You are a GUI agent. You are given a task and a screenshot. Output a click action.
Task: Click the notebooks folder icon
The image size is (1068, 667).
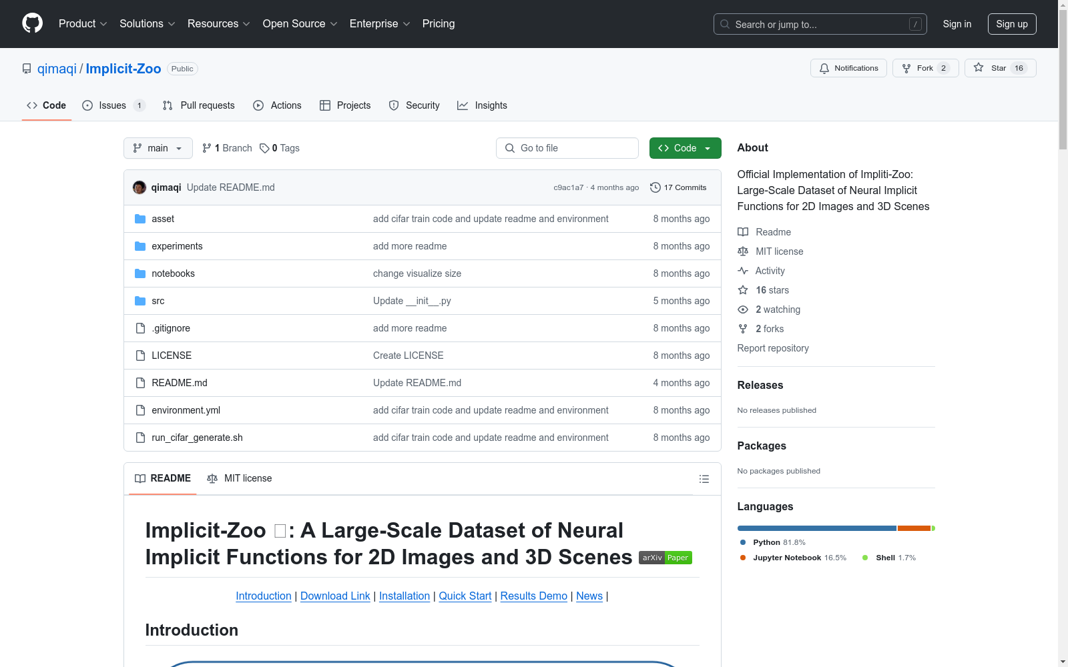tap(140, 273)
